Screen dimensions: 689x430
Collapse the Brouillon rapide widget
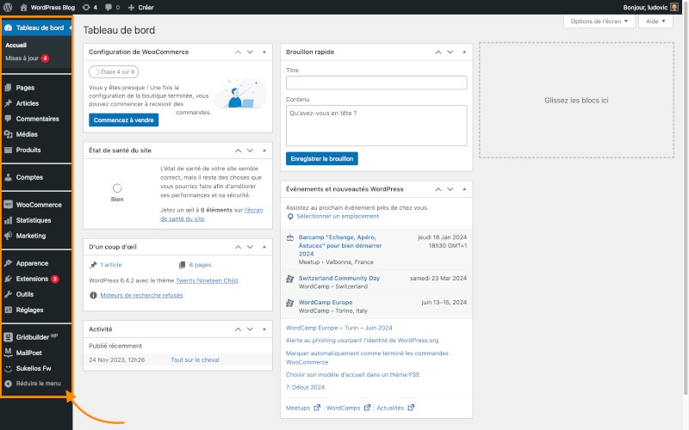click(x=463, y=52)
